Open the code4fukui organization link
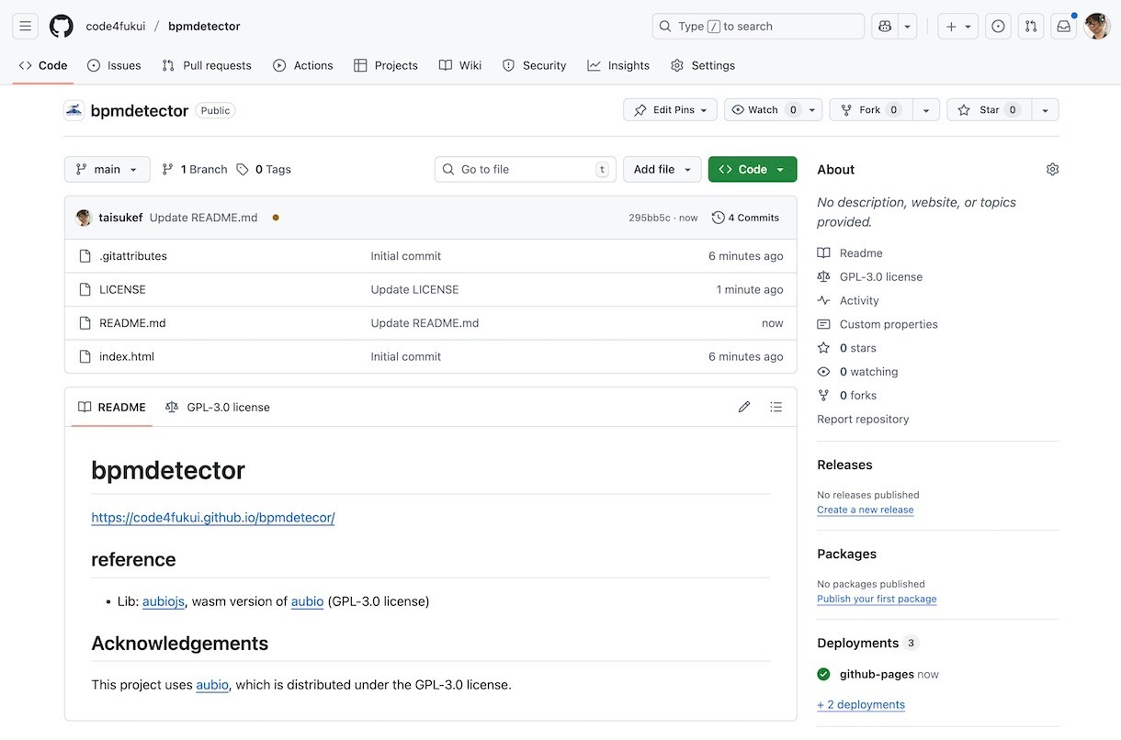This screenshot has width=1121, height=740. click(116, 27)
